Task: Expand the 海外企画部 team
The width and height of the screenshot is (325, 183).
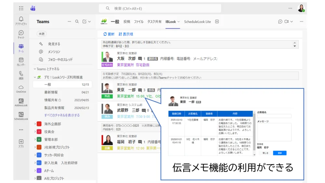Action: [x=35, y=124]
